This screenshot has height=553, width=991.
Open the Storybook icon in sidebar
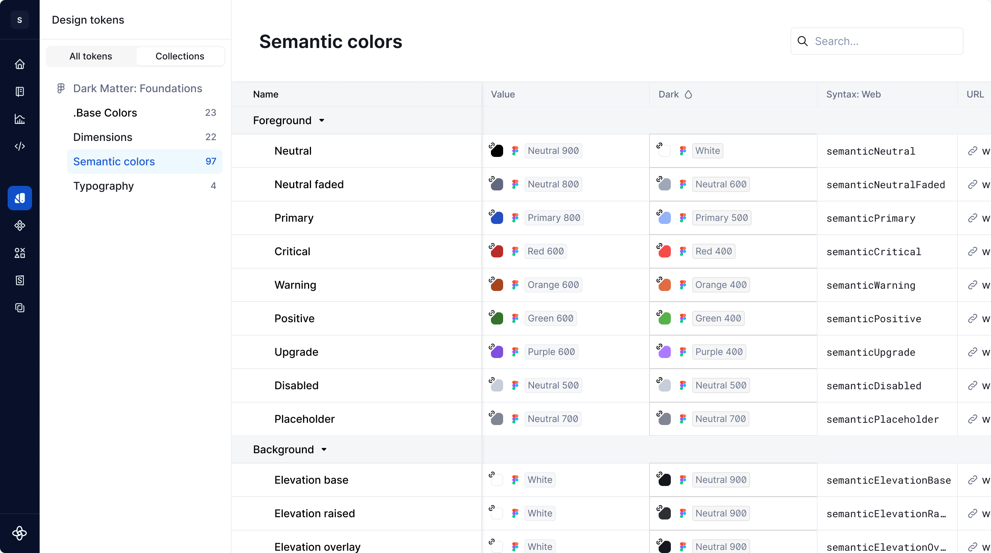19,280
